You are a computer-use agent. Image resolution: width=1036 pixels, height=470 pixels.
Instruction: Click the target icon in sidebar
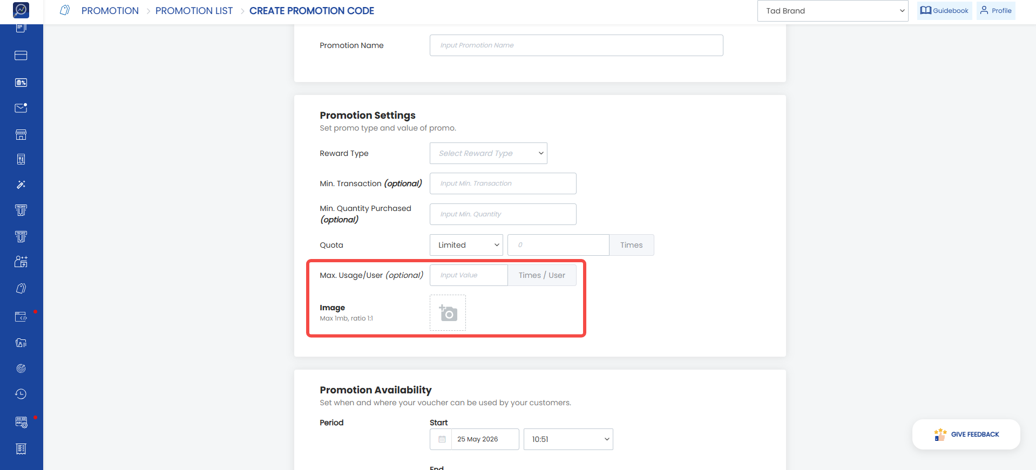click(21, 369)
